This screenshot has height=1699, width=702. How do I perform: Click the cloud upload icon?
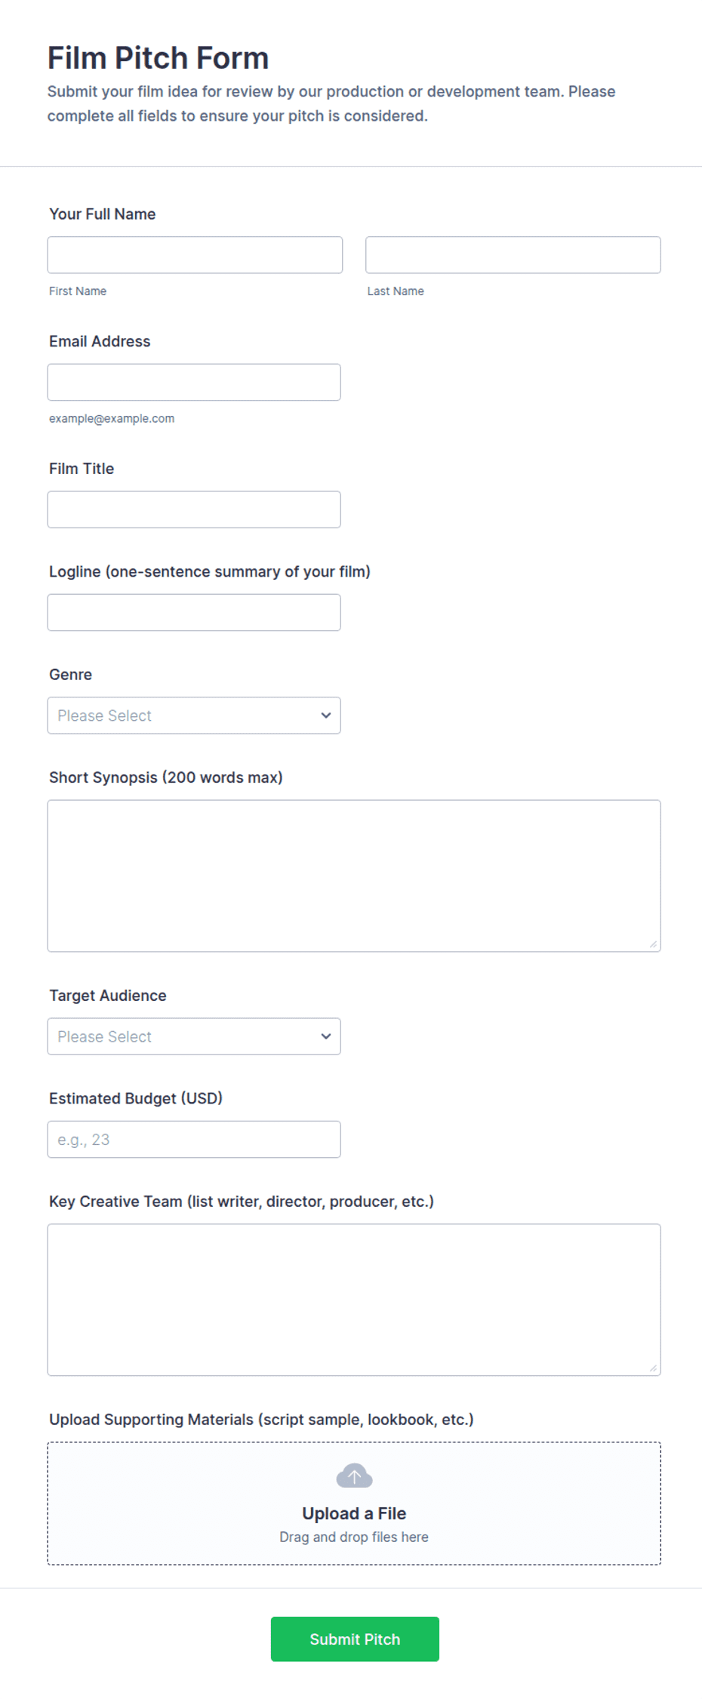(354, 1476)
